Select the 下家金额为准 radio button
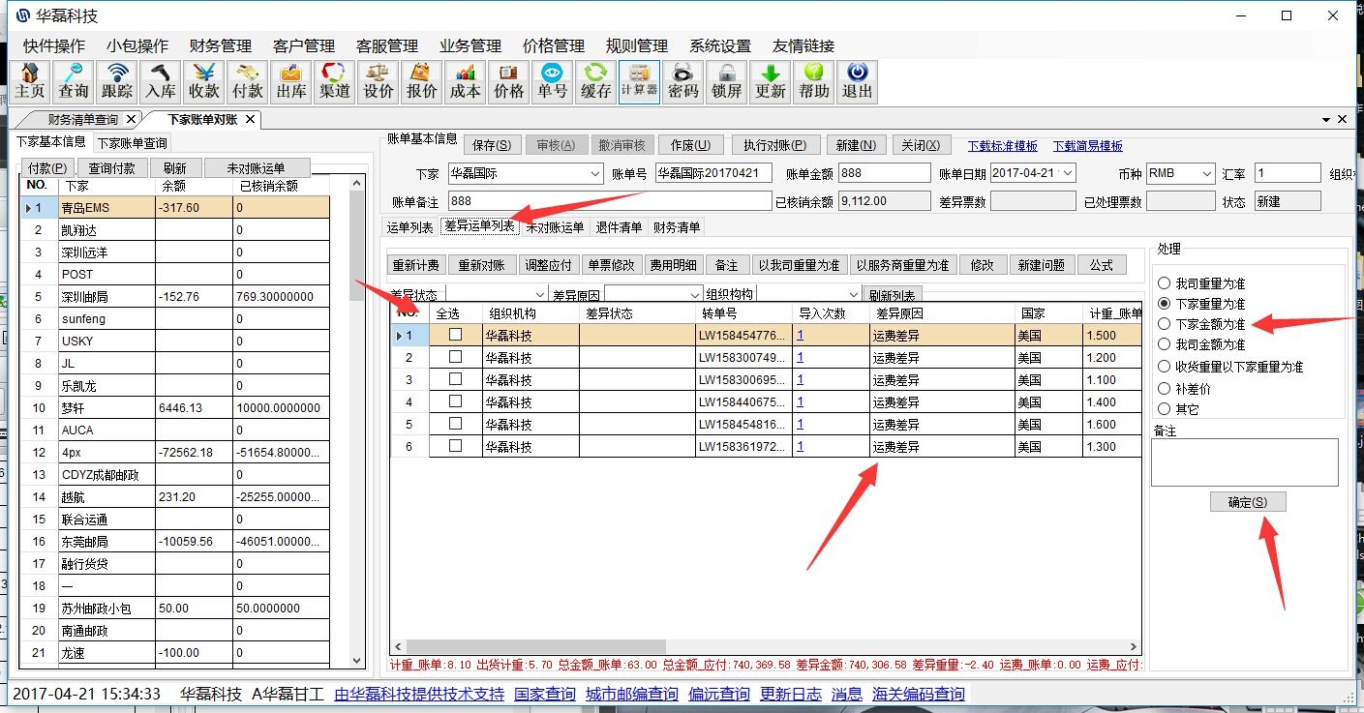The height and width of the screenshot is (713, 1364). click(1164, 324)
